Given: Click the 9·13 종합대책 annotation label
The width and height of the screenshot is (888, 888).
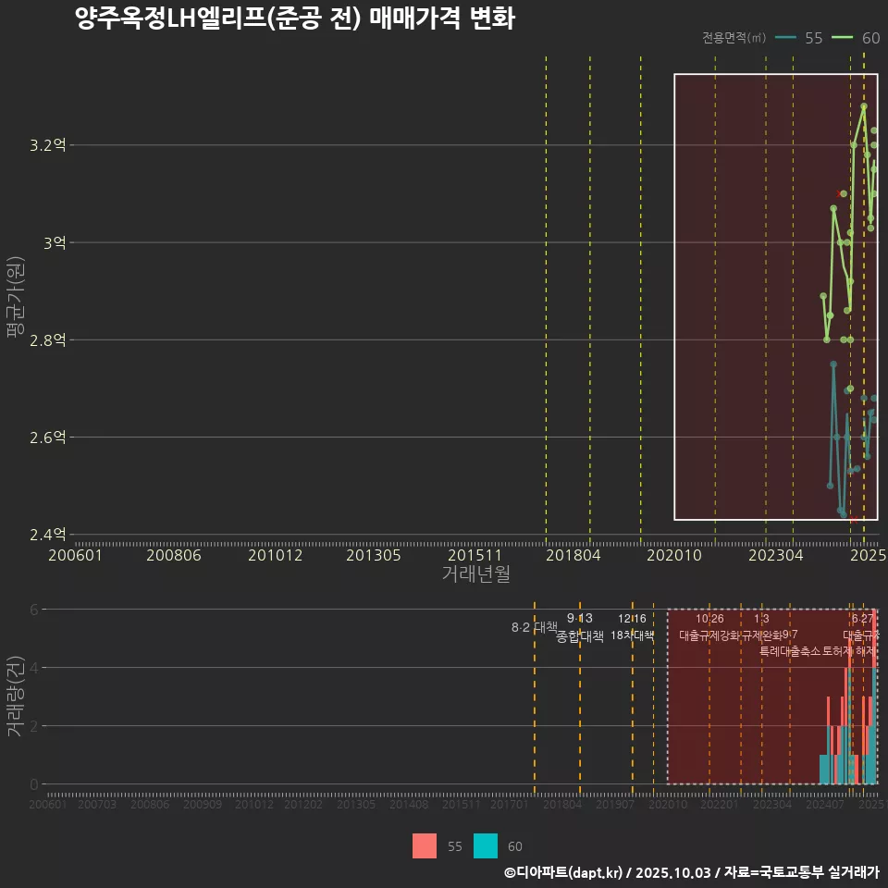Looking at the screenshot, I should 580,627.
